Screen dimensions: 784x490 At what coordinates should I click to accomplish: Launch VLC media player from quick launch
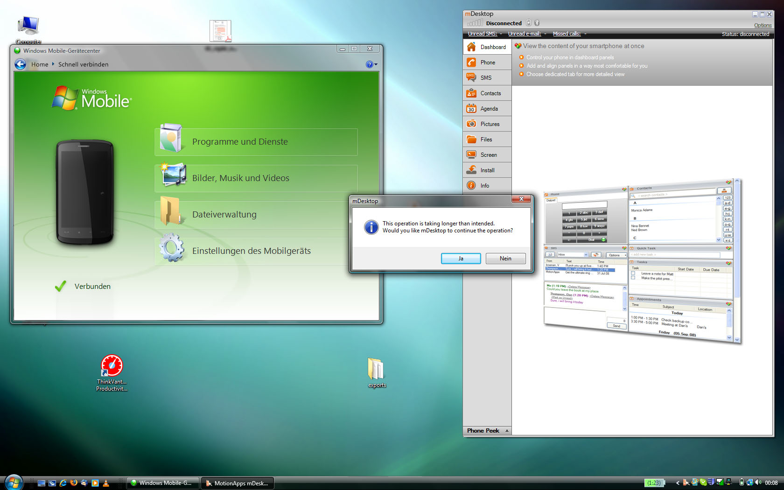click(x=106, y=483)
